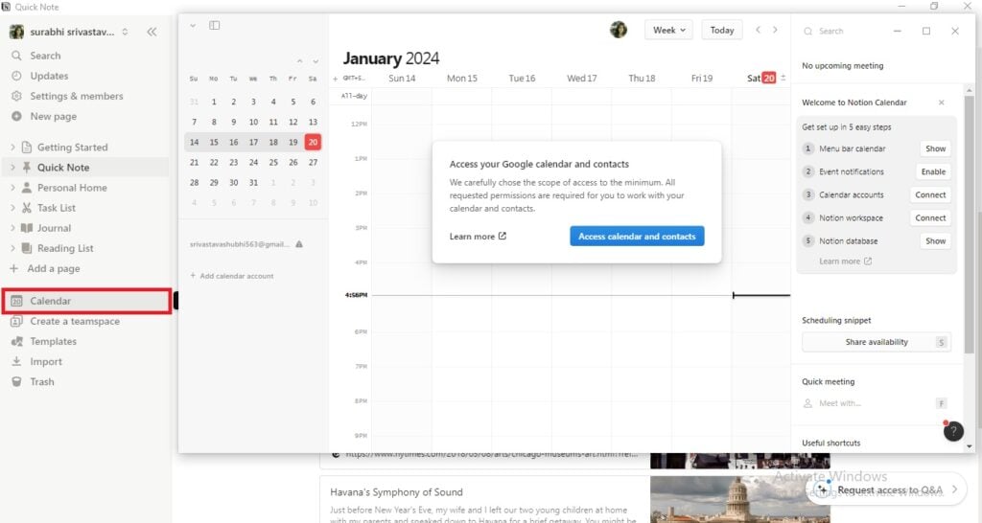Image resolution: width=982 pixels, height=523 pixels.
Task: Open Learn more link in setup steps
Action: 845,261
